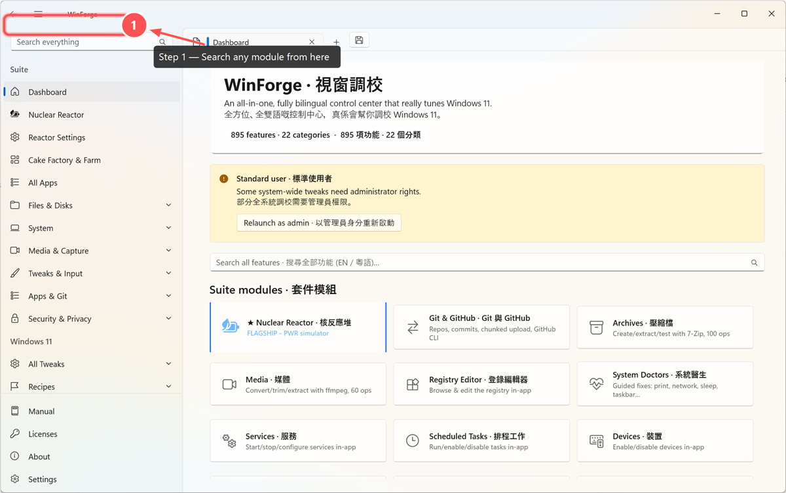Click the magnifier in Search everything box

pos(162,42)
